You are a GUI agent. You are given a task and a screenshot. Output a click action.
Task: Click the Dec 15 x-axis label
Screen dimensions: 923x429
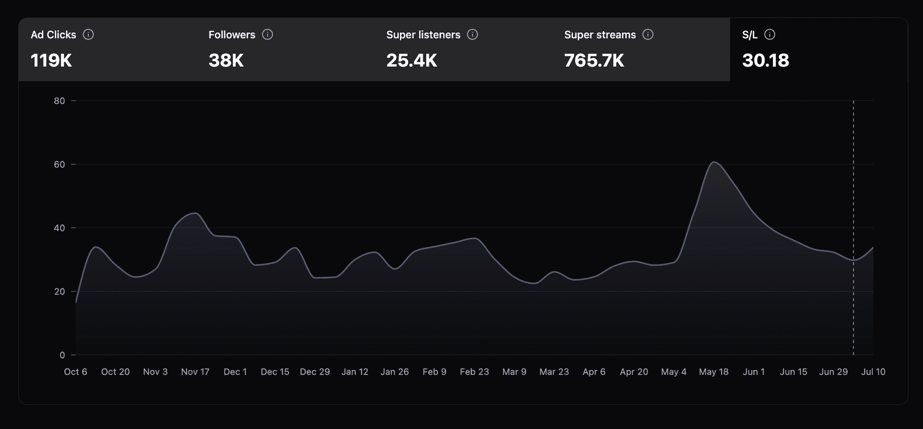275,372
